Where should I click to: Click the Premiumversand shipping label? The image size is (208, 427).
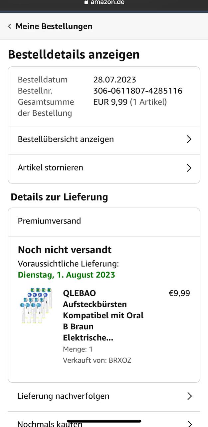pyautogui.click(x=50, y=221)
